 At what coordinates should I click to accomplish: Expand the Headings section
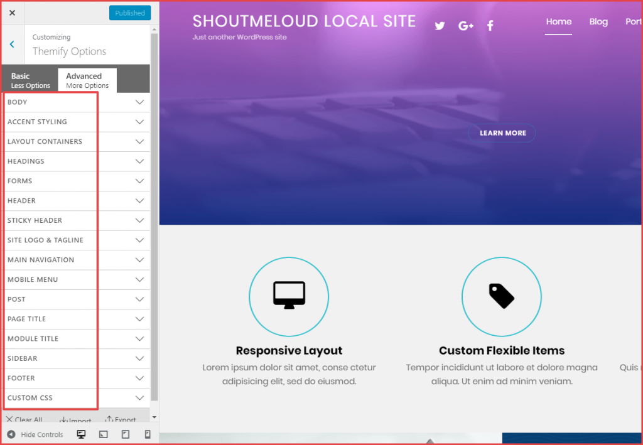(76, 161)
